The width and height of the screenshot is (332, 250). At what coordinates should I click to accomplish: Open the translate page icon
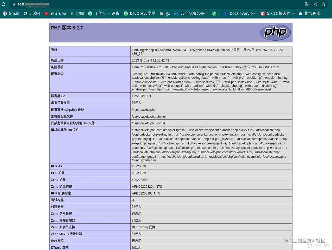point(307,4)
